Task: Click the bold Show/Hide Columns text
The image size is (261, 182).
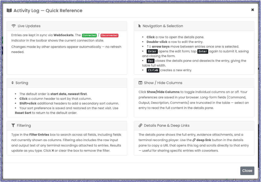Action: tap(163, 92)
